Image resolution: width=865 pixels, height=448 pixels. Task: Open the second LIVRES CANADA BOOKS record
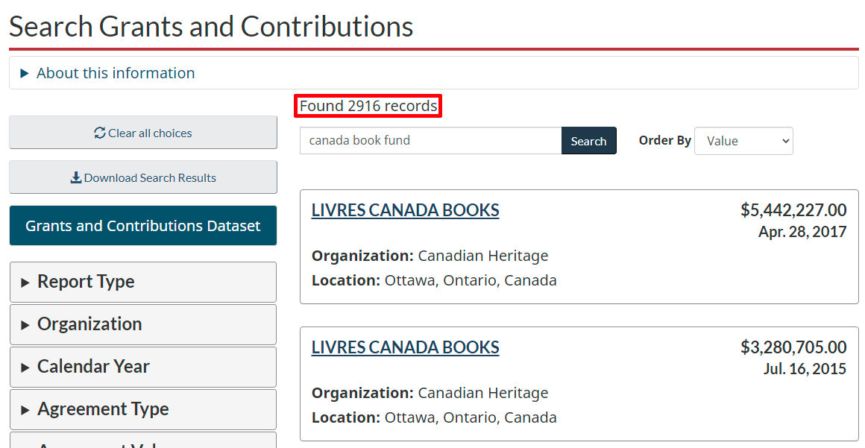coord(405,347)
